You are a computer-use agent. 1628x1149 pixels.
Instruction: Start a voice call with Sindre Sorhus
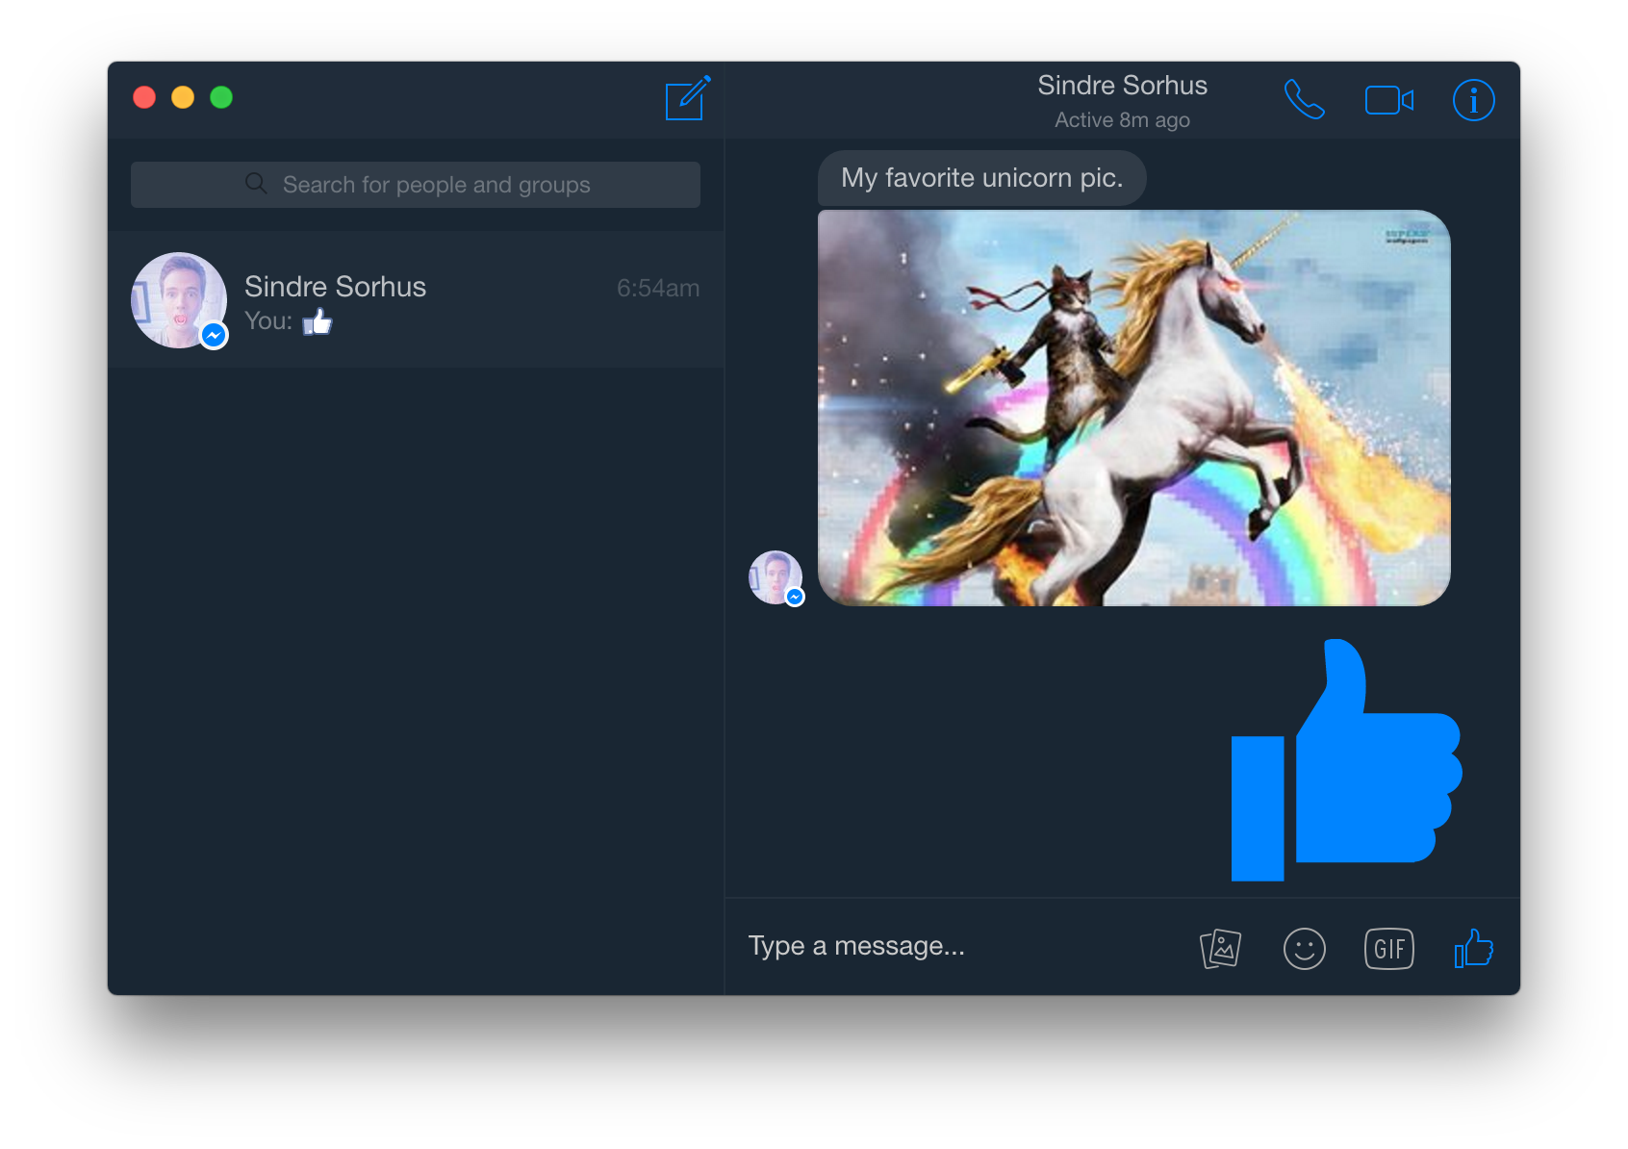pos(1305,99)
